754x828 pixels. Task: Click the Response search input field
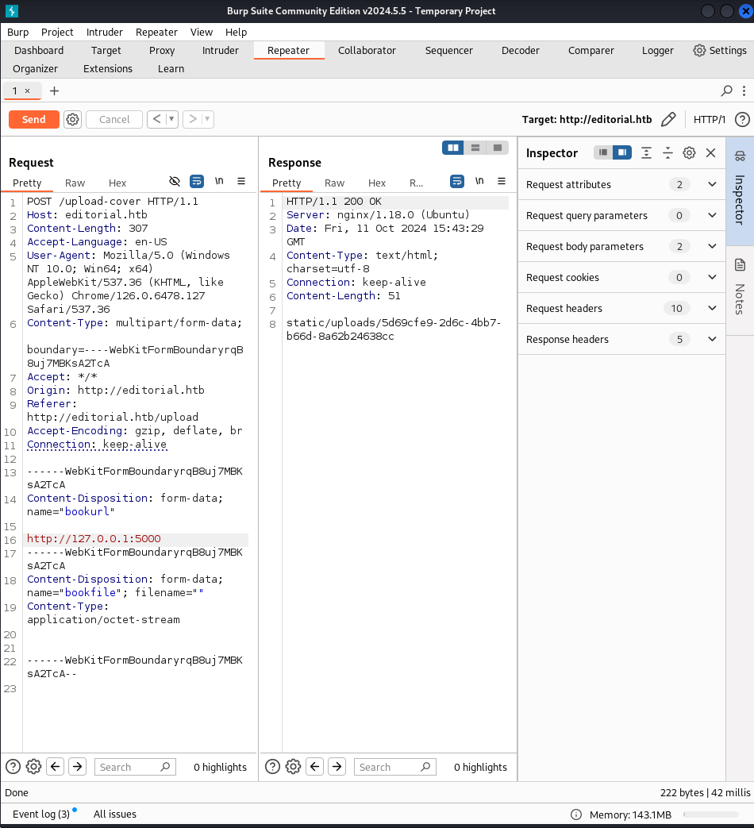coord(395,767)
